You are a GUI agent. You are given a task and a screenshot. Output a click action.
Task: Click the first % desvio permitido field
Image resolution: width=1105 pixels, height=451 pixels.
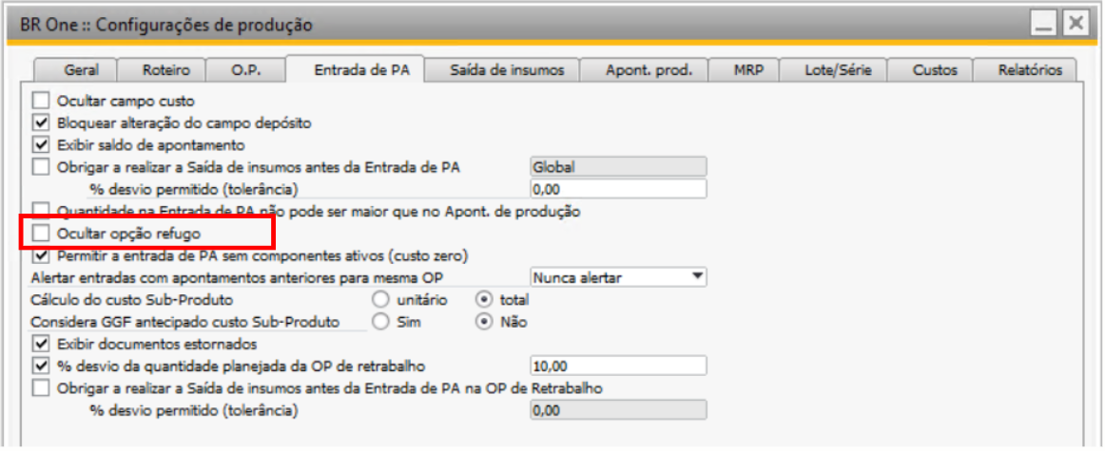[617, 189]
